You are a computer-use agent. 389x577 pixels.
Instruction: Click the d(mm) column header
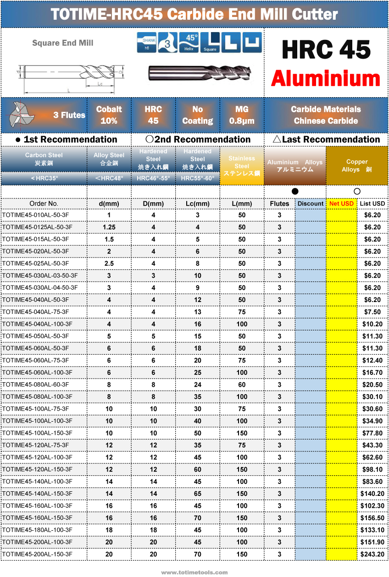[x=109, y=203]
